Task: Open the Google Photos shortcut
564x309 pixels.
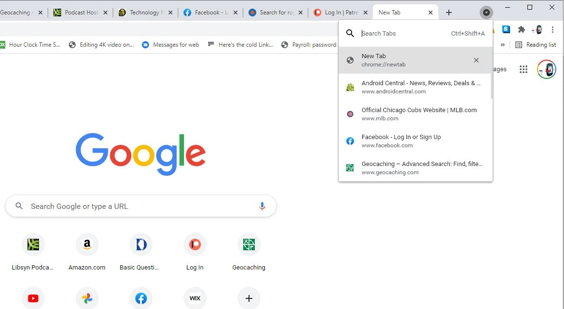Action: [x=87, y=298]
